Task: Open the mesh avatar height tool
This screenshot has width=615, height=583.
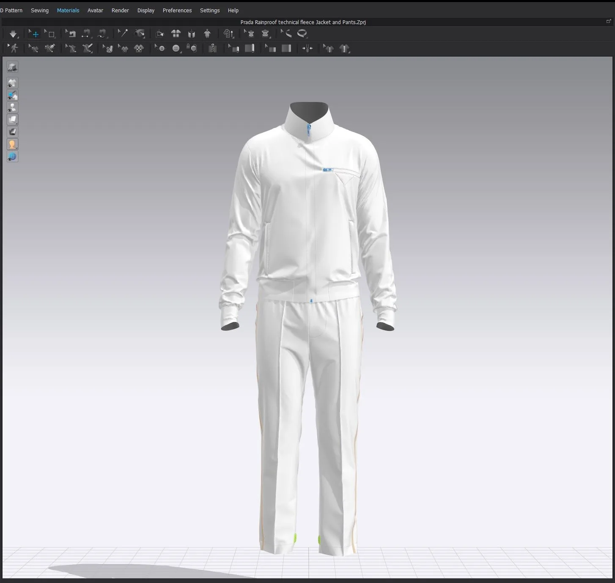Action: [x=228, y=34]
